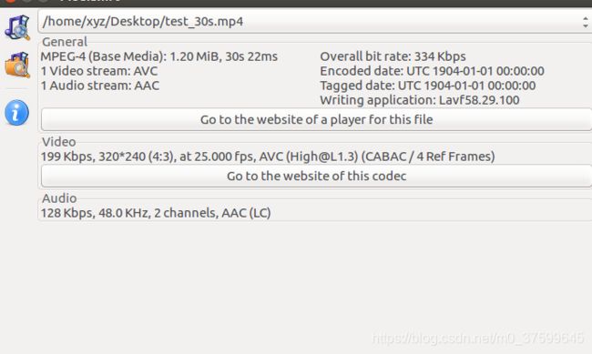Click the Writing application Lavf58.29.100 text
This screenshot has height=354, width=592.
pos(420,100)
